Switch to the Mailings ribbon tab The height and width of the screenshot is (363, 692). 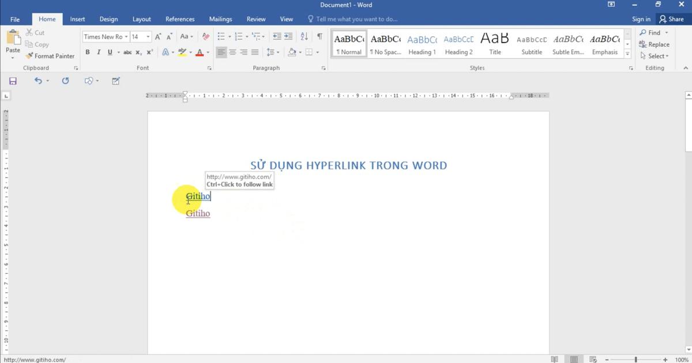[220, 18]
